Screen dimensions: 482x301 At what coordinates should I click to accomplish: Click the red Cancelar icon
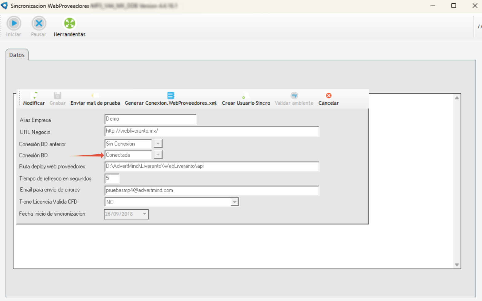pos(328,95)
